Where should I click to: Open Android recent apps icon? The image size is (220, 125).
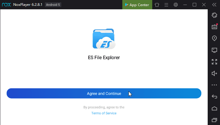pos(214,120)
